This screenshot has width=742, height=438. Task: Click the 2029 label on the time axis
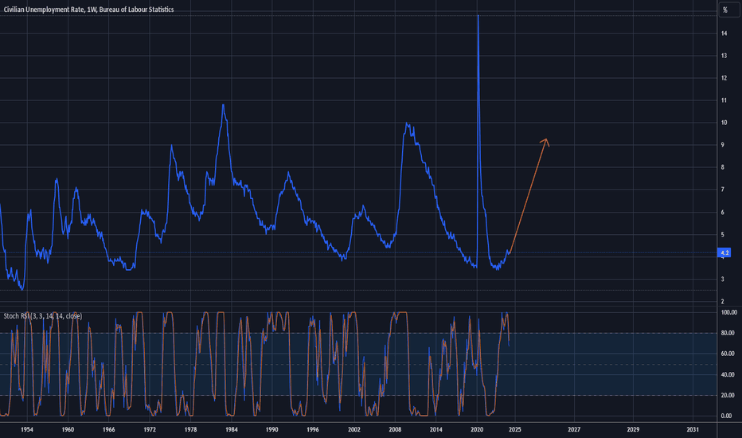coord(633,429)
